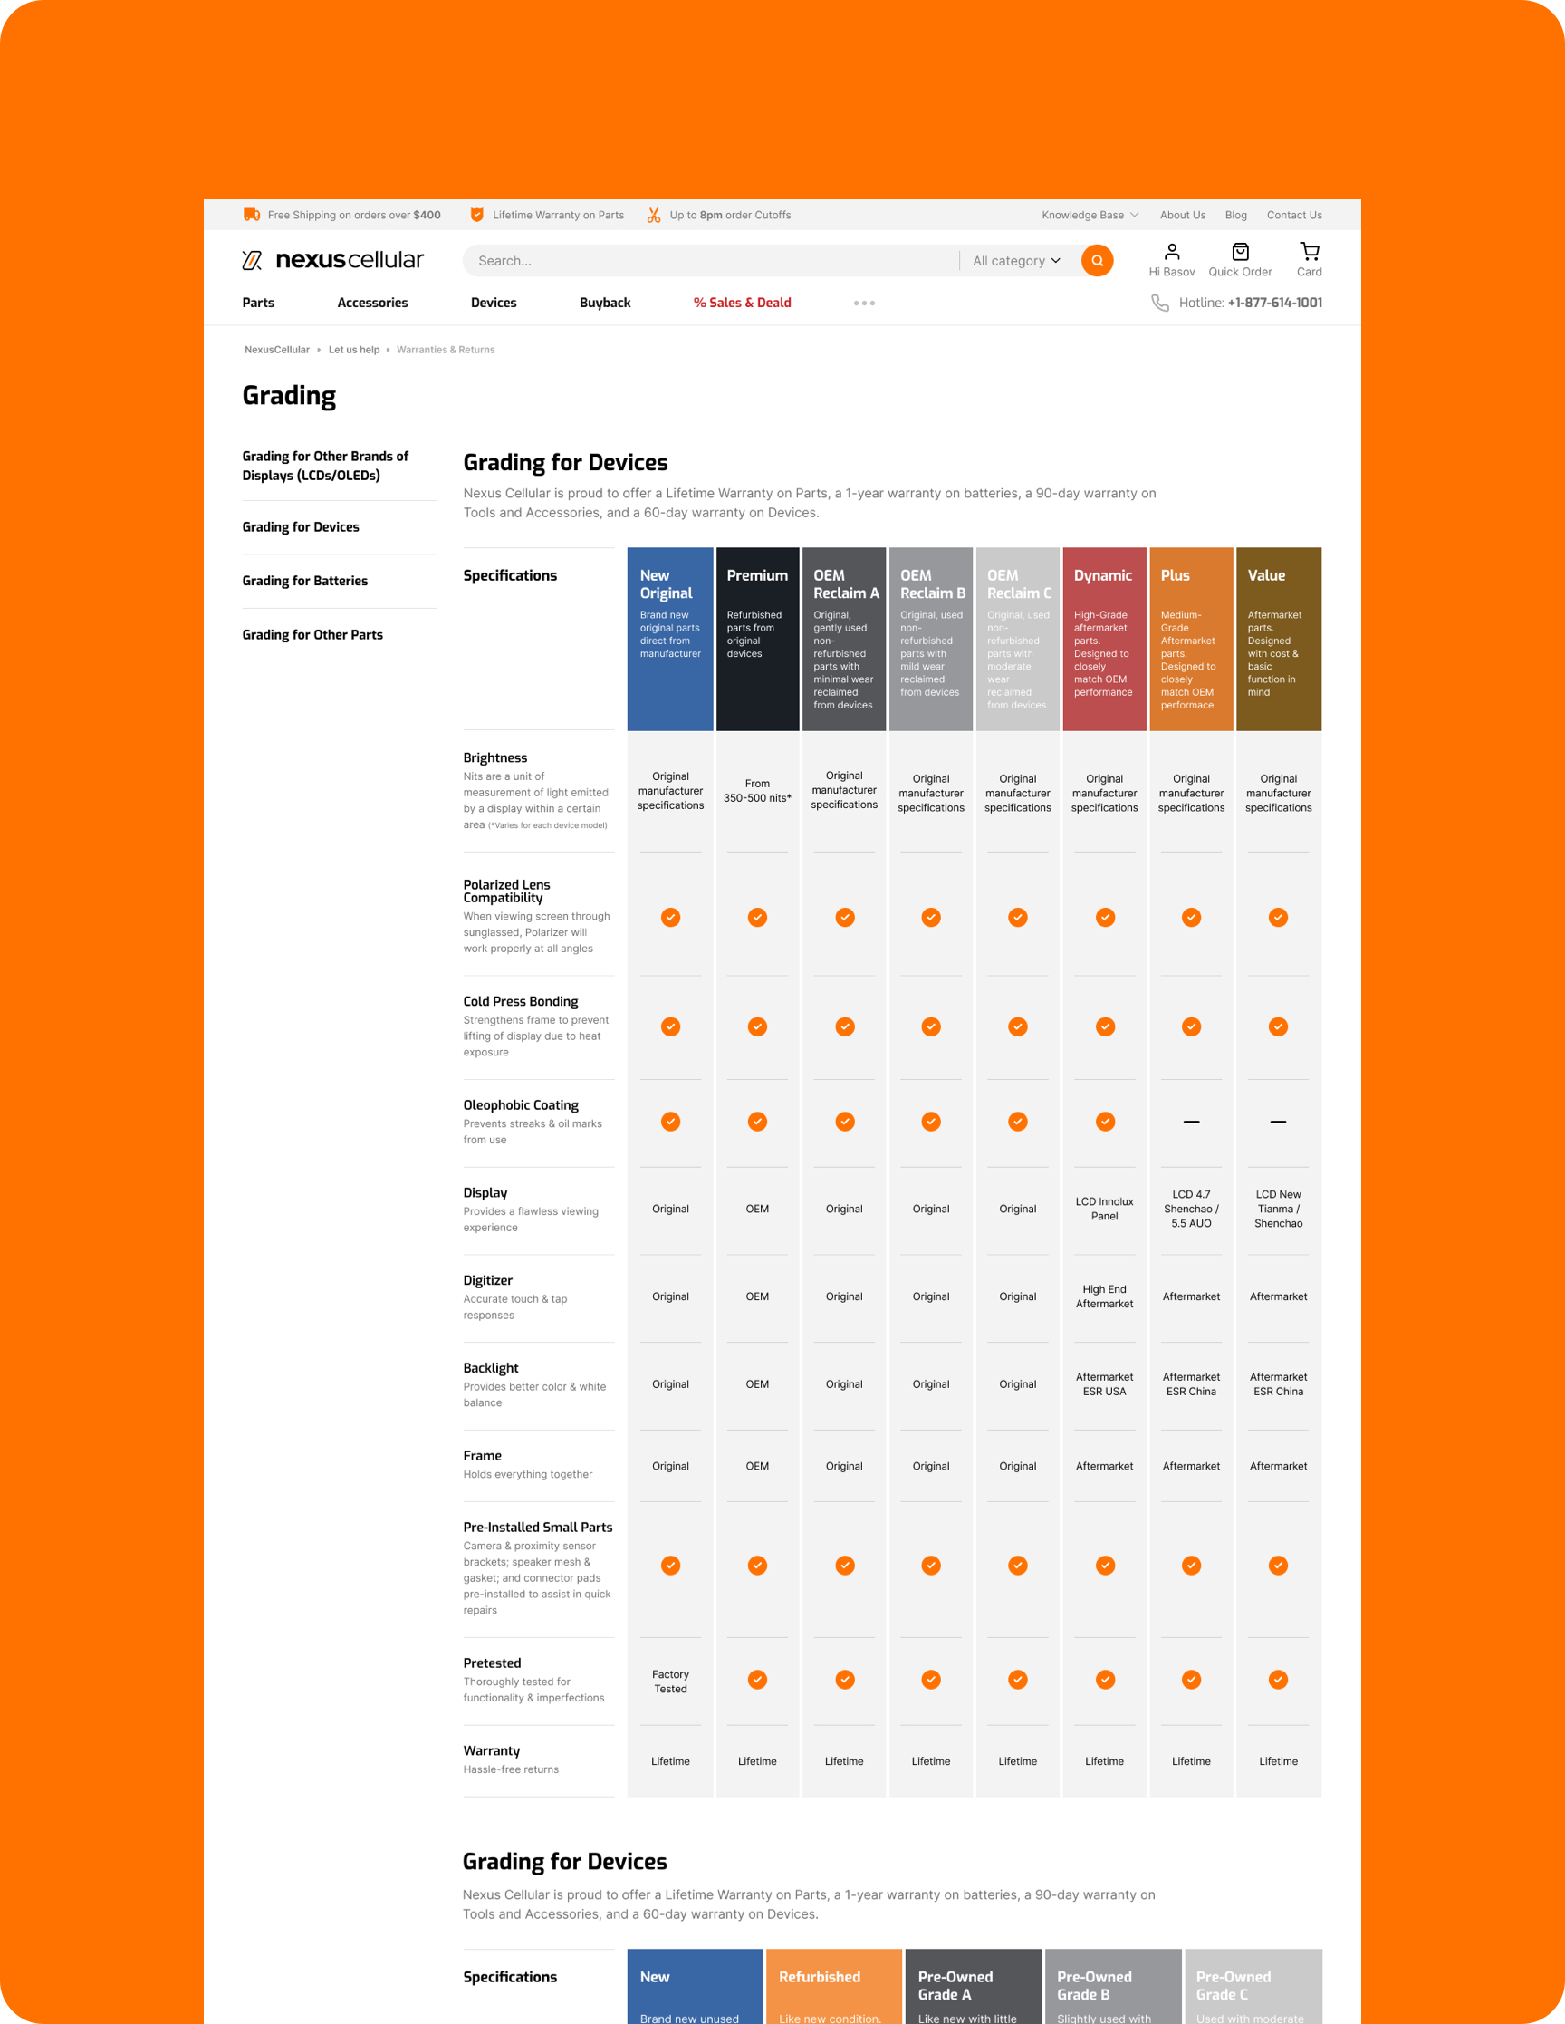This screenshot has height=2024, width=1565.
Task: Open the shopping cart icon labeled Card
Action: point(1310,251)
